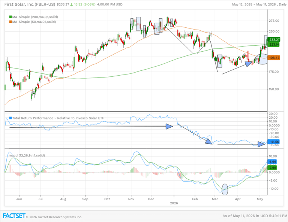Click the Jun label on time axis
This screenshot has height=222, width=288.
click(19, 199)
